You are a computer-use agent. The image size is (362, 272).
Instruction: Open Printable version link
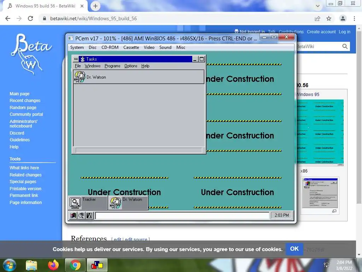[x=25, y=189]
